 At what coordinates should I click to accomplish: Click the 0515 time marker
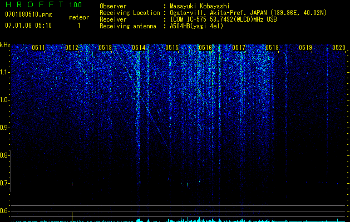point(172,48)
